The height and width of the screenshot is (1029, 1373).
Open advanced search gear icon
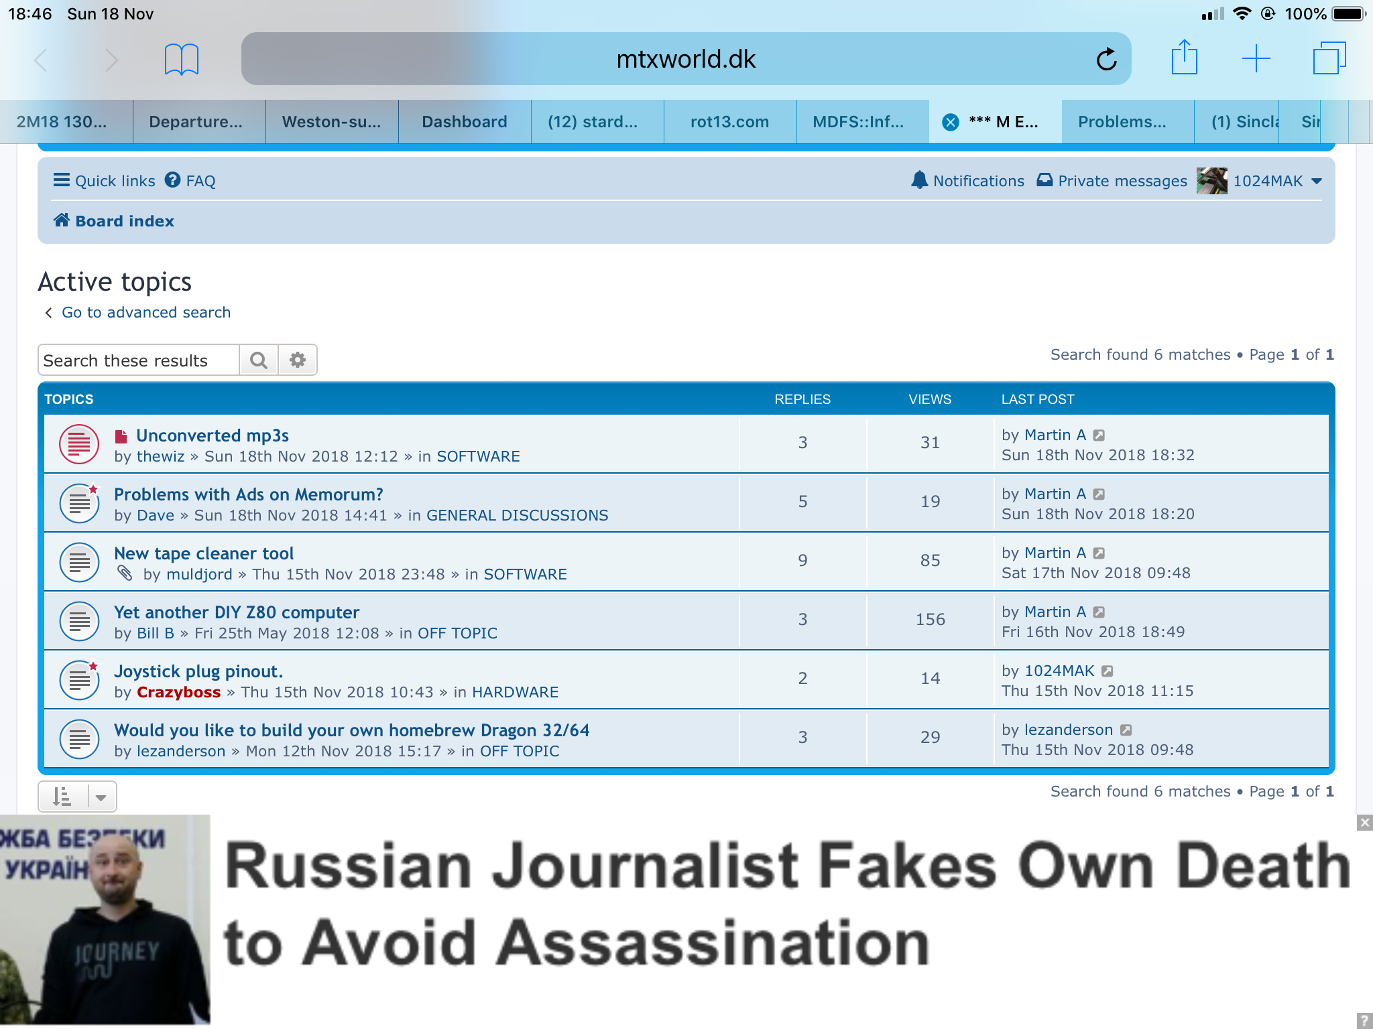click(x=298, y=360)
